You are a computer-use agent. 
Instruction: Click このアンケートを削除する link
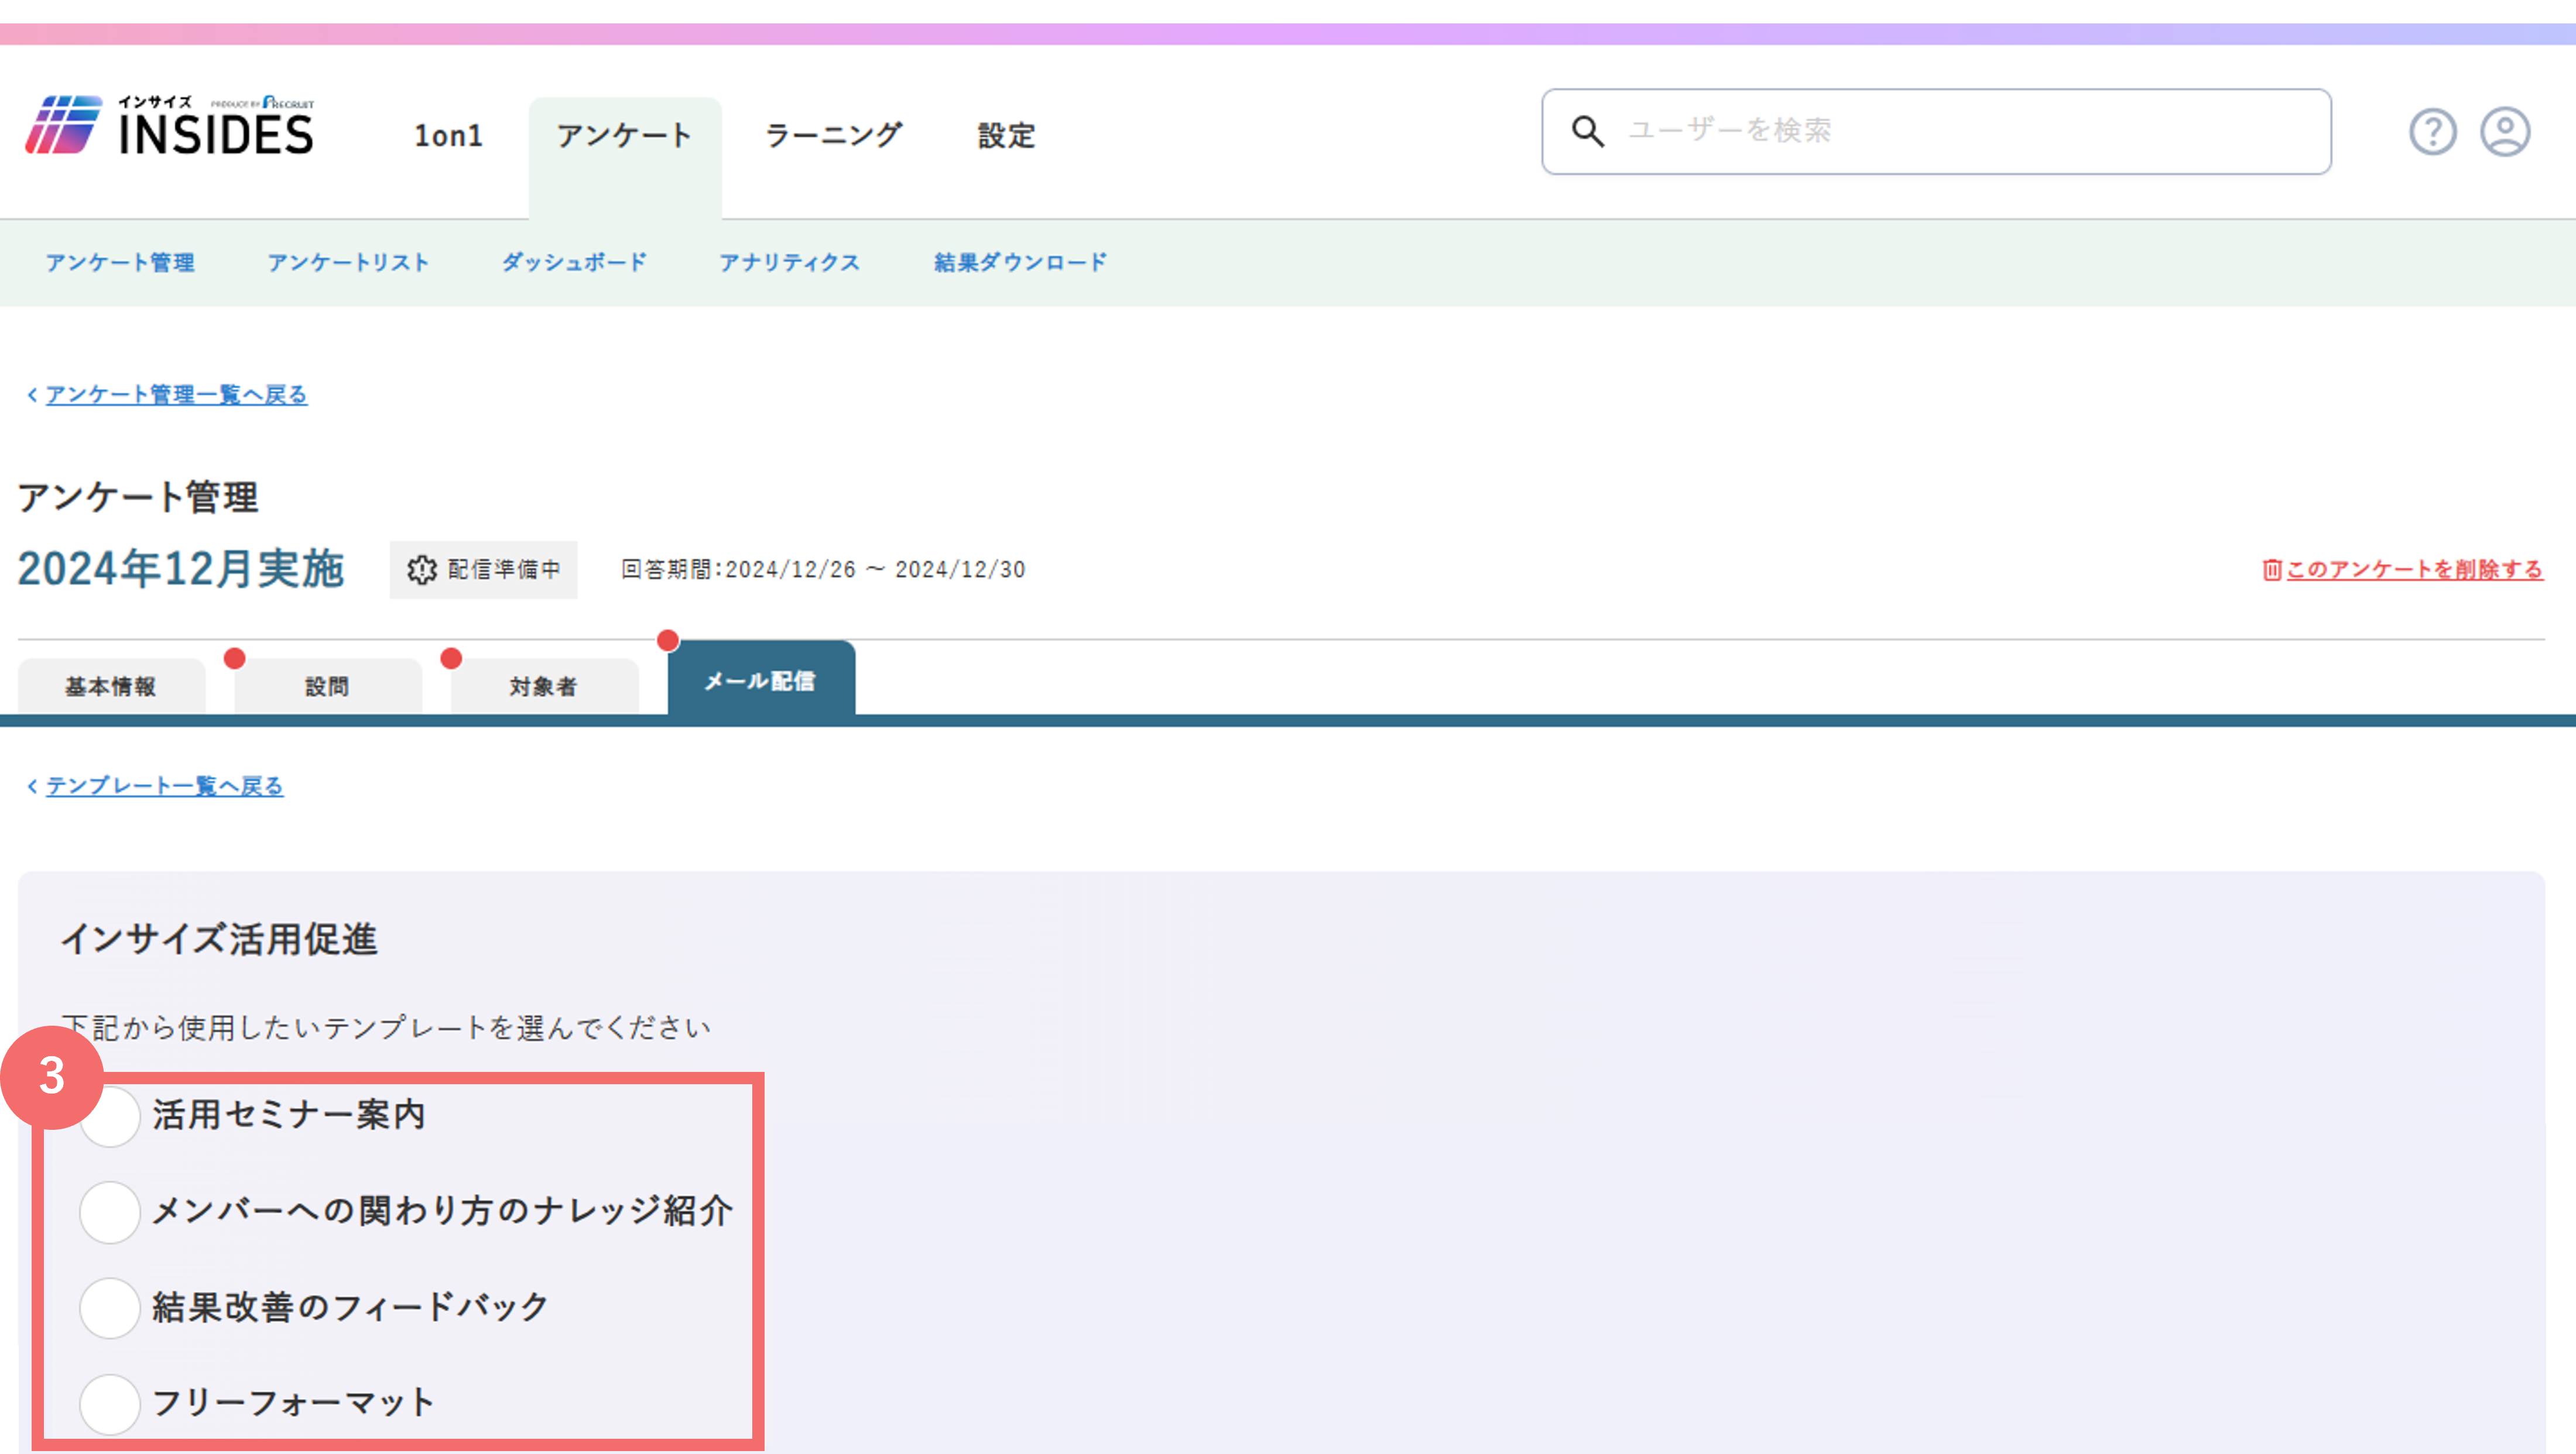(x=2414, y=570)
